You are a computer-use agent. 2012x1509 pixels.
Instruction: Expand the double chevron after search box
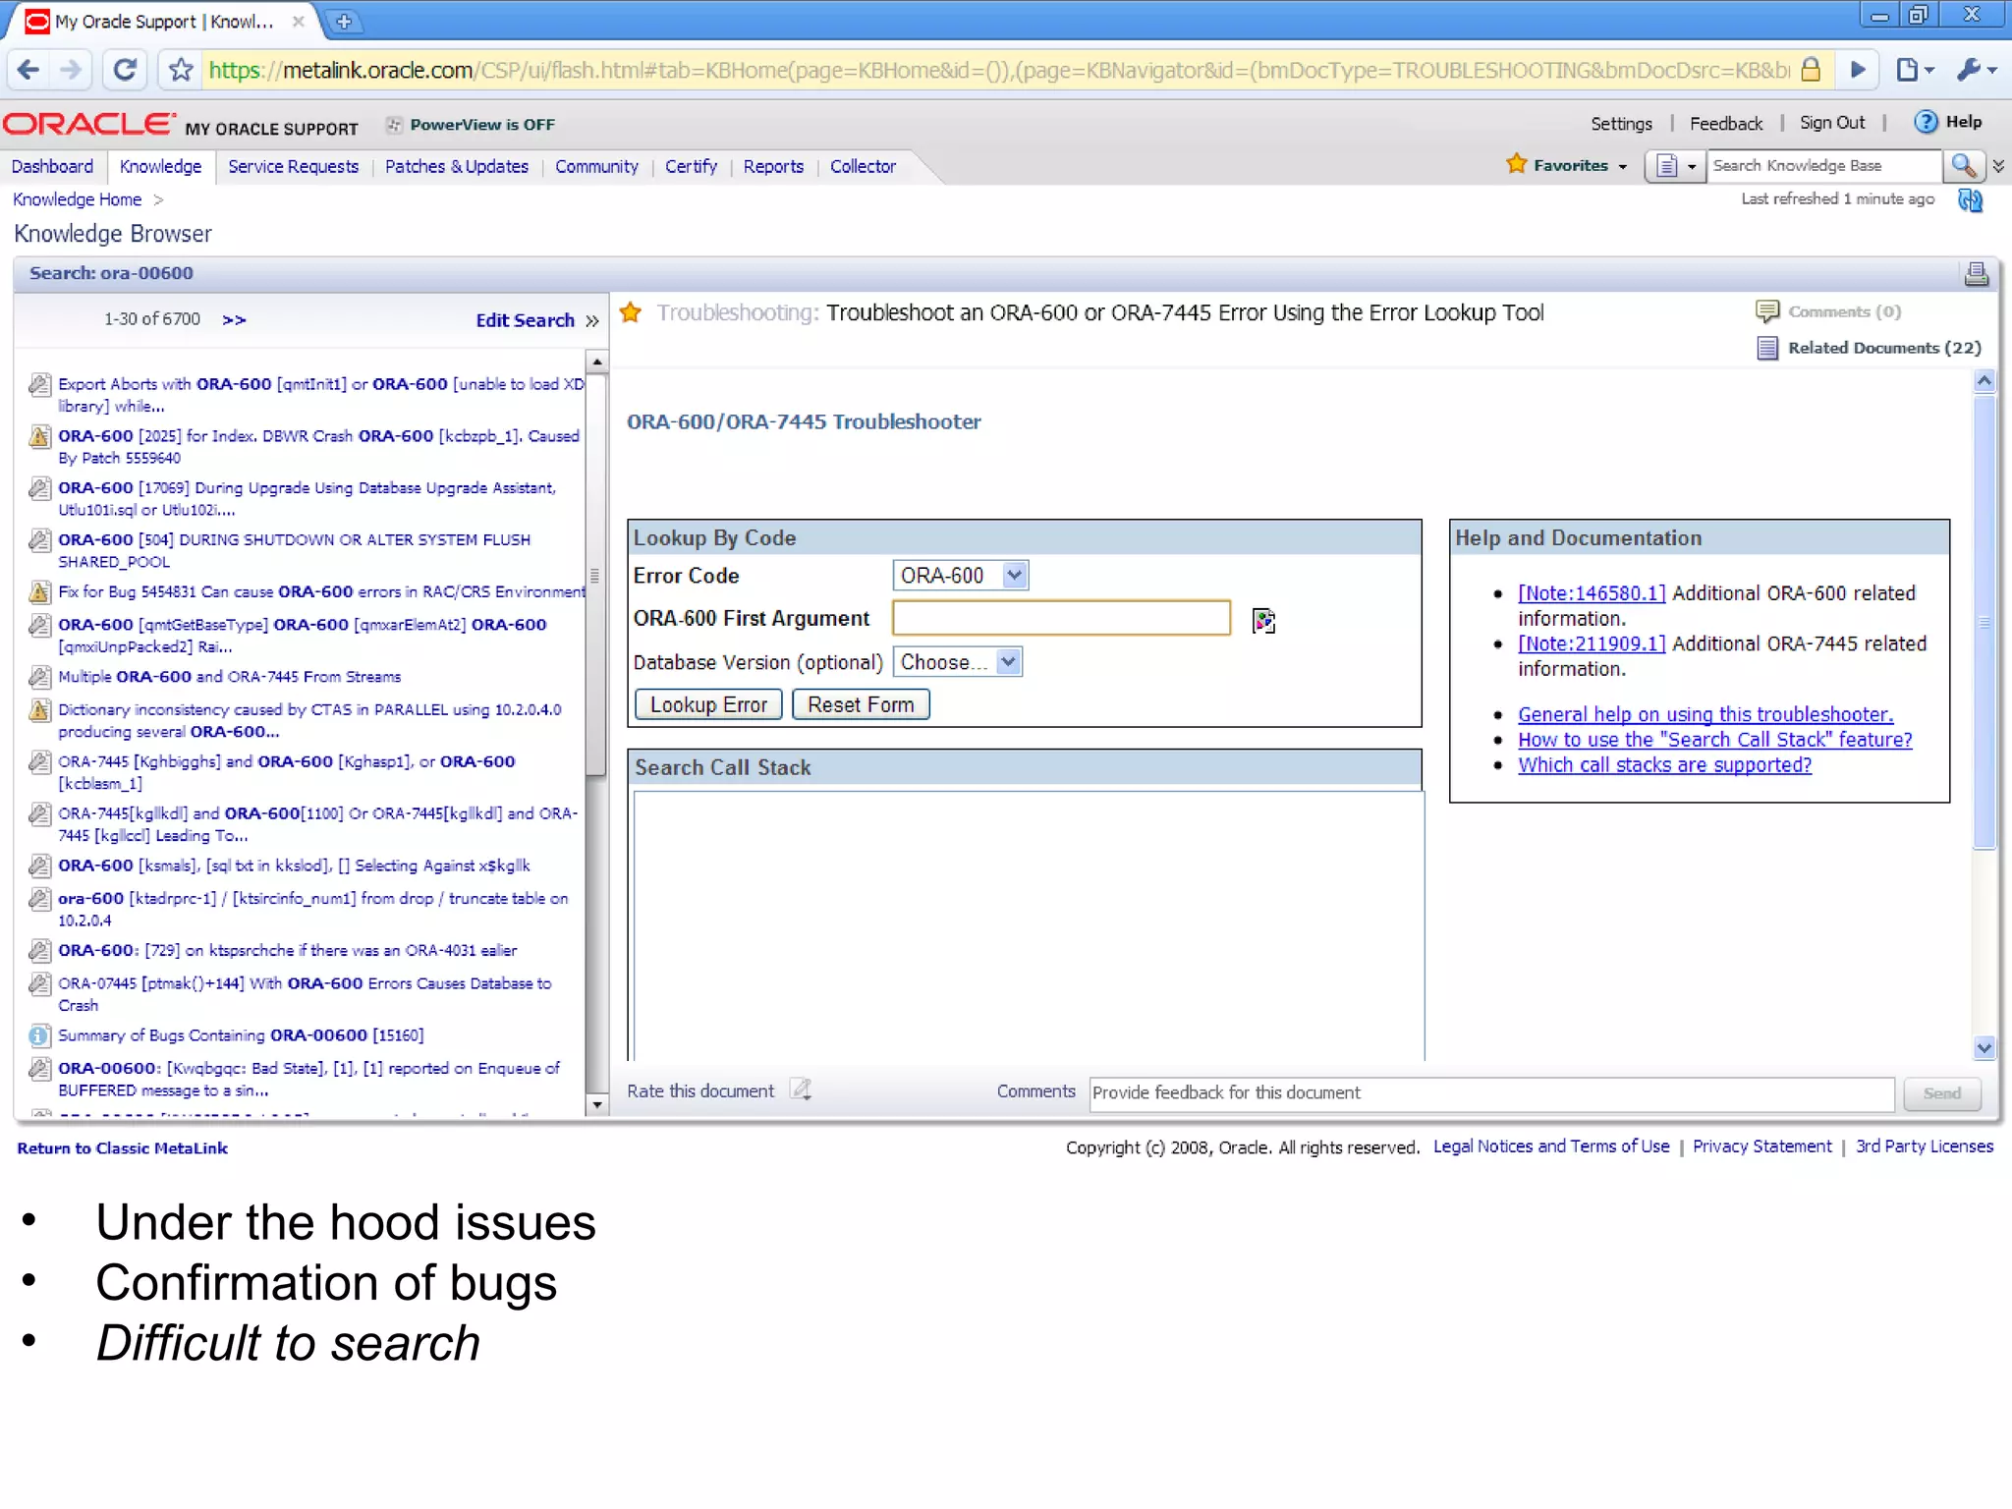coord(1998,166)
